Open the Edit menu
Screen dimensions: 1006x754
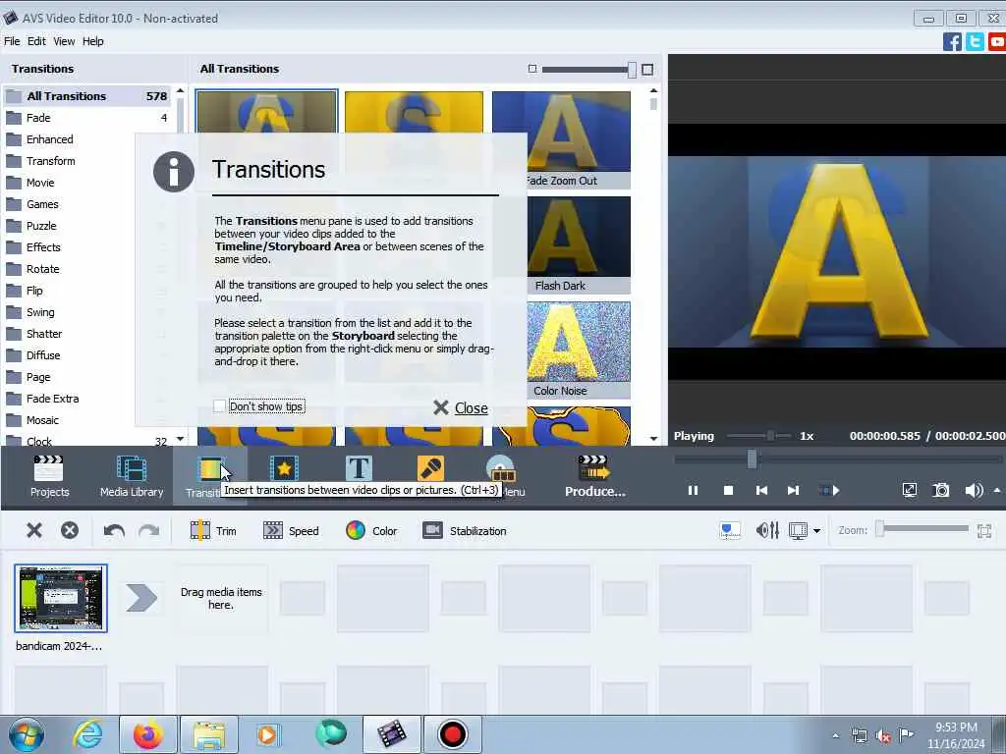(36, 41)
